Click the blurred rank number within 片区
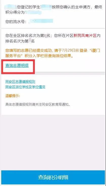 coord(30,41)
